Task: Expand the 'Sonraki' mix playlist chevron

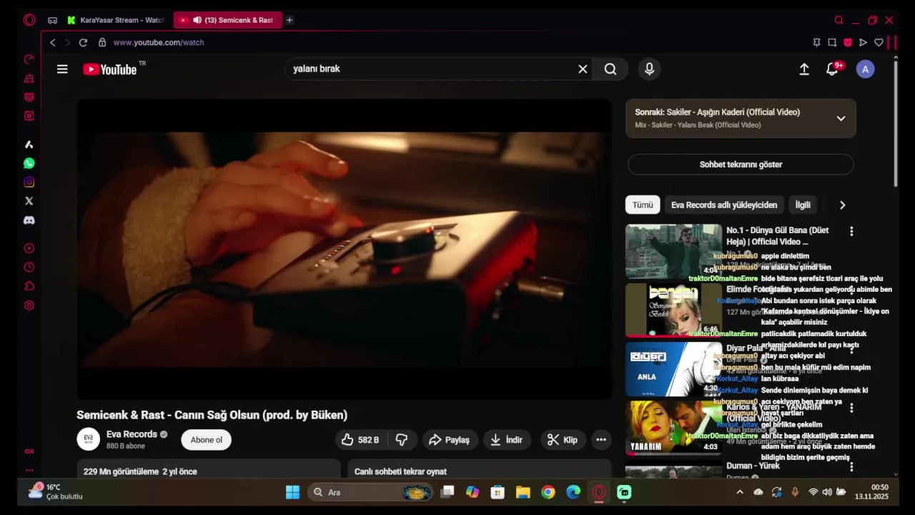Action: point(841,118)
